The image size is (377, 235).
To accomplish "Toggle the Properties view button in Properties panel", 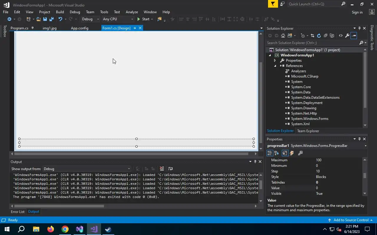I will pyautogui.click(x=285, y=153).
